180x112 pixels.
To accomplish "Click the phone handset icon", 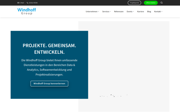I will (x=27, y=3).
